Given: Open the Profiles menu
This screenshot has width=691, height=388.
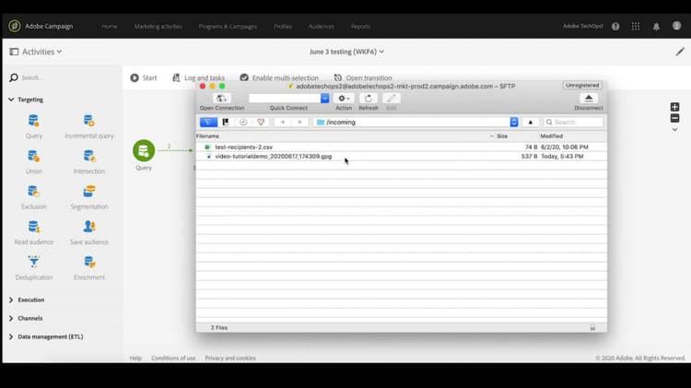Looking at the screenshot, I should pos(283,27).
